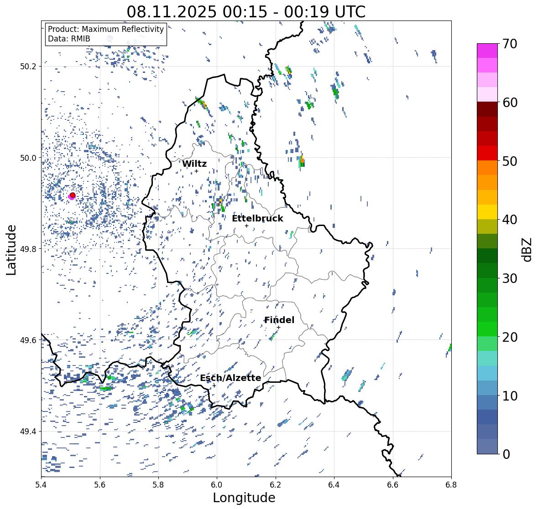Click the 50.0 latitude tick label
Viewport: 538px width, 509px height.
click(x=28, y=158)
